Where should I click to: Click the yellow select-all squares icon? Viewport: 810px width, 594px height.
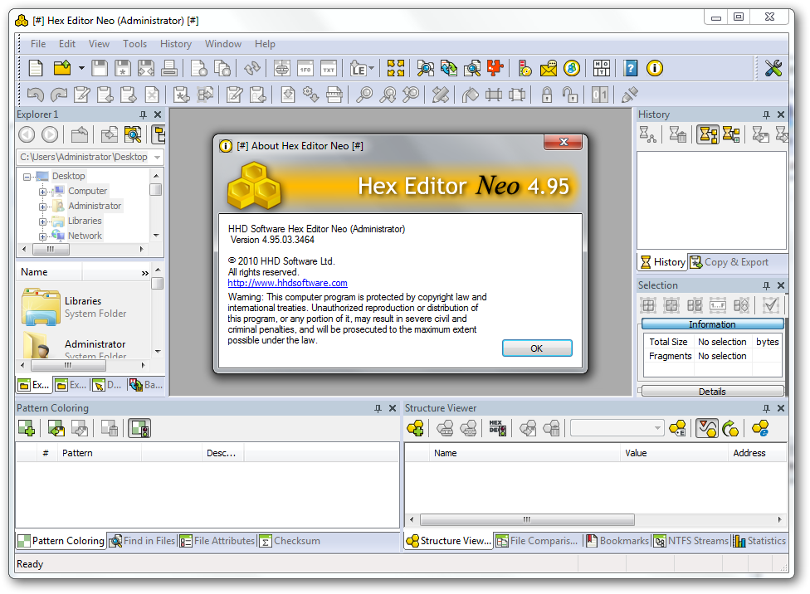coord(396,68)
